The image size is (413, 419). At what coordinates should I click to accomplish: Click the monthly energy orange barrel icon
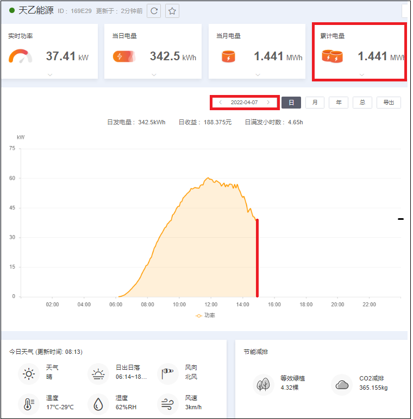coord(228,56)
